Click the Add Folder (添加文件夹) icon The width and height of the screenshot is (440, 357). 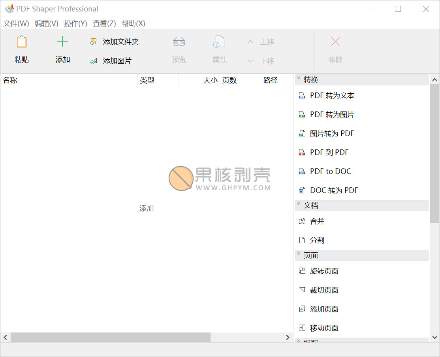pos(93,42)
